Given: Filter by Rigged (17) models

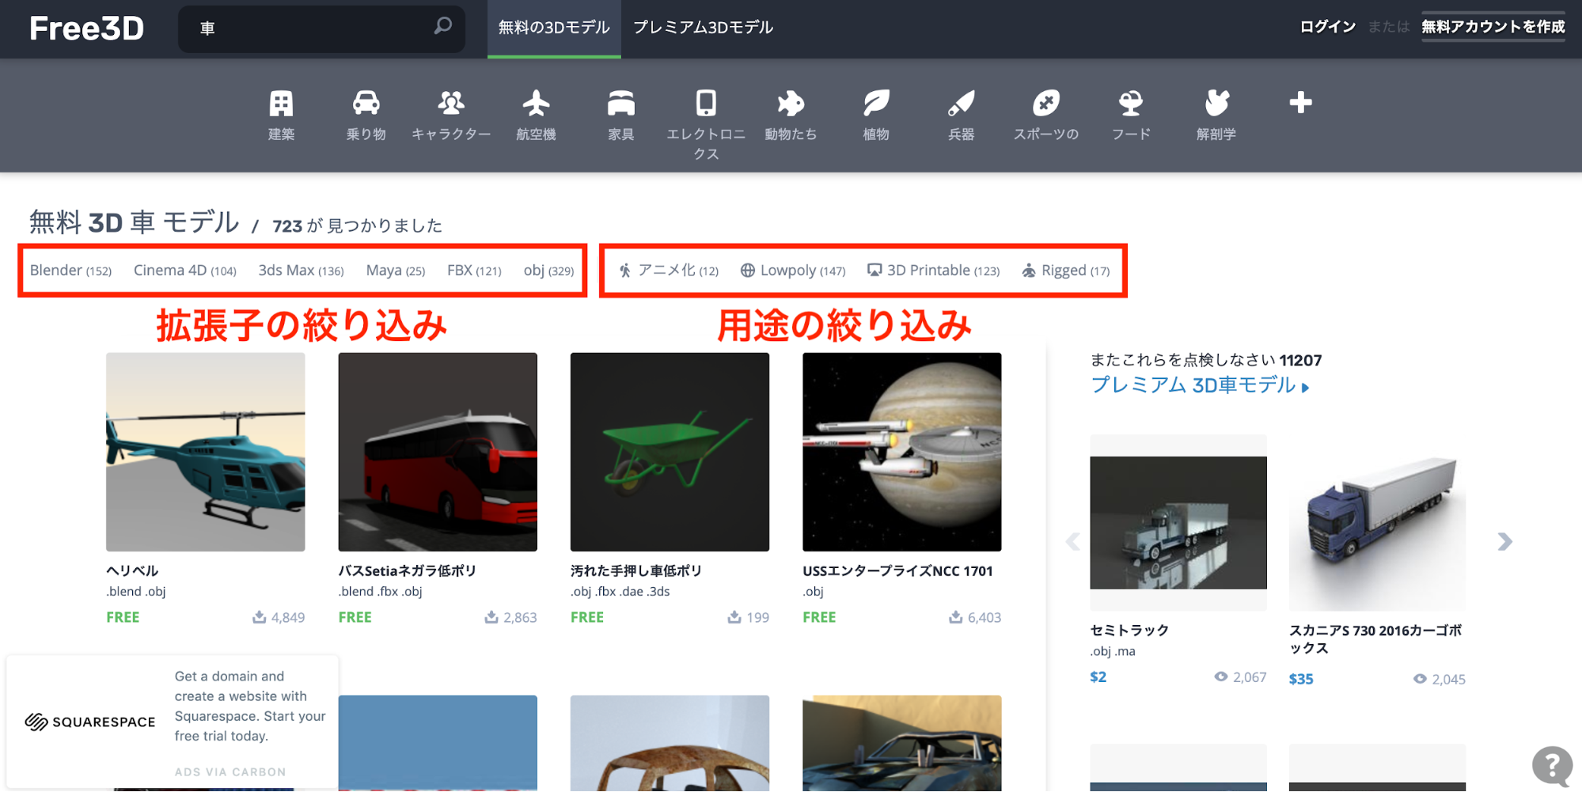Looking at the screenshot, I should pos(1066,271).
